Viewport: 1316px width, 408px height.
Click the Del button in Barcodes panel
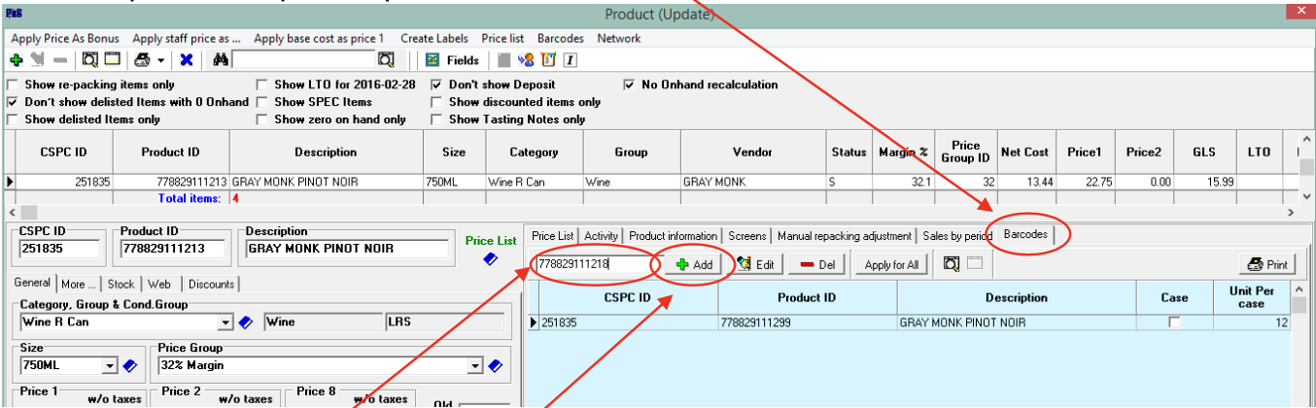[818, 264]
